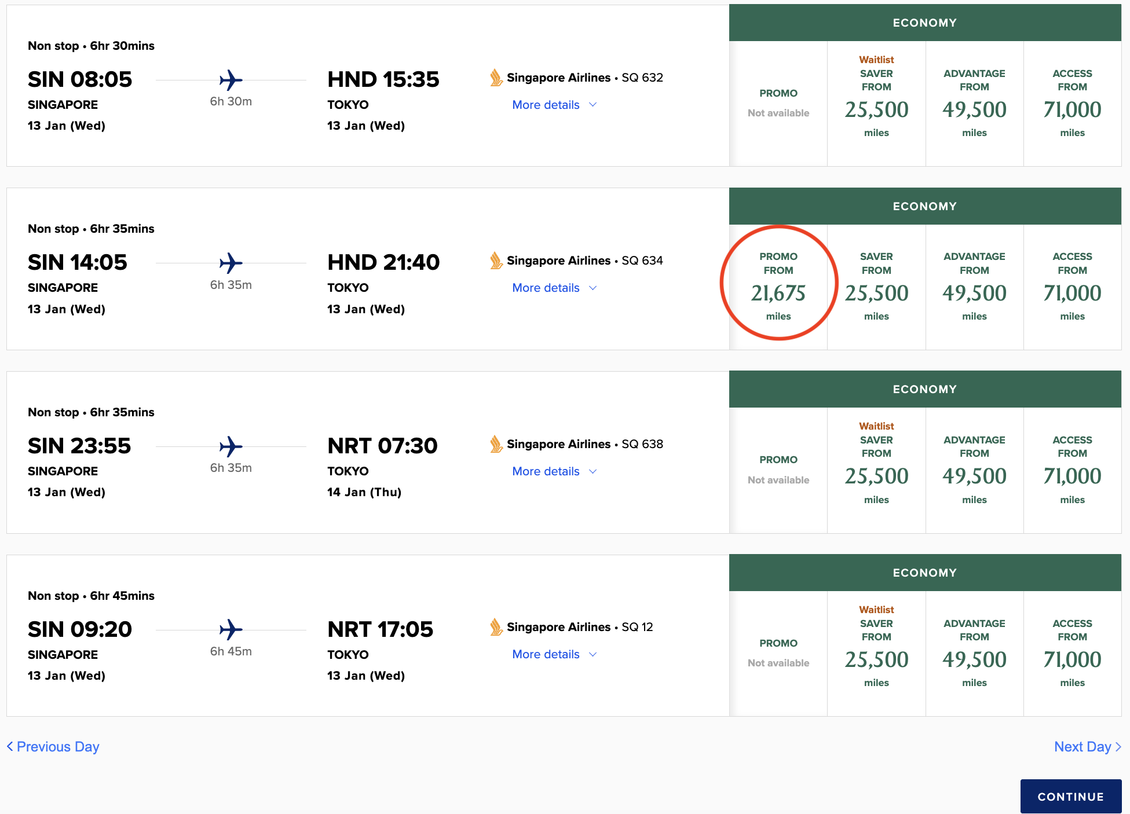Click the NRT 17:05 arrival time
Screen dimensions: 1130x814
pyautogui.click(x=380, y=629)
